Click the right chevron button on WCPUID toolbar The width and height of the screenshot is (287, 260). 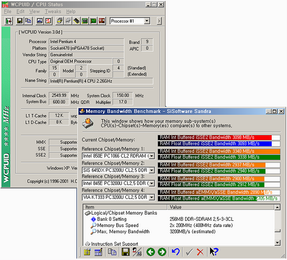pyautogui.click(x=159, y=21)
